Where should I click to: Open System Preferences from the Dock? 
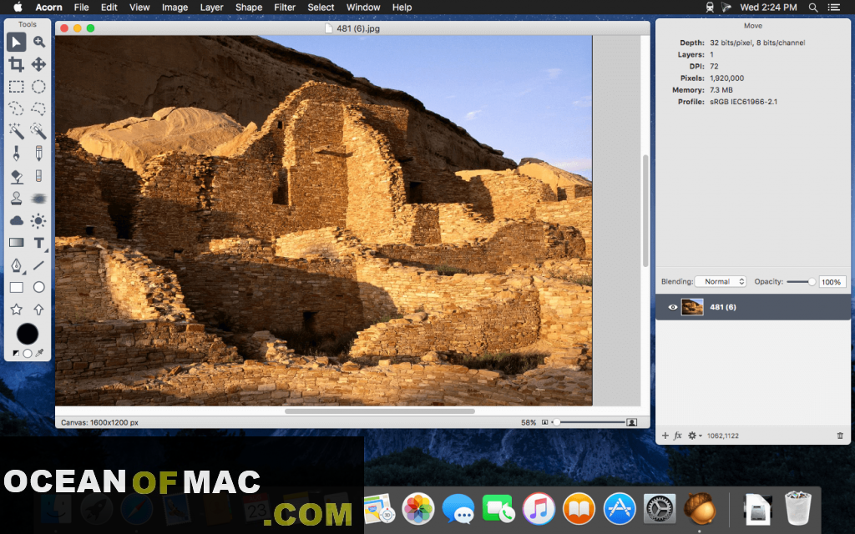pyautogui.click(x=660, y=510)
